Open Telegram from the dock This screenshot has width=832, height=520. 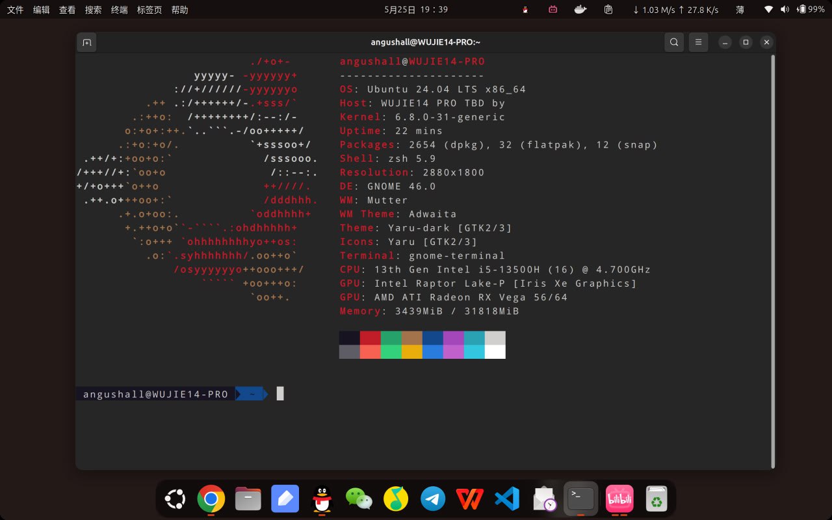click(433, 499)
